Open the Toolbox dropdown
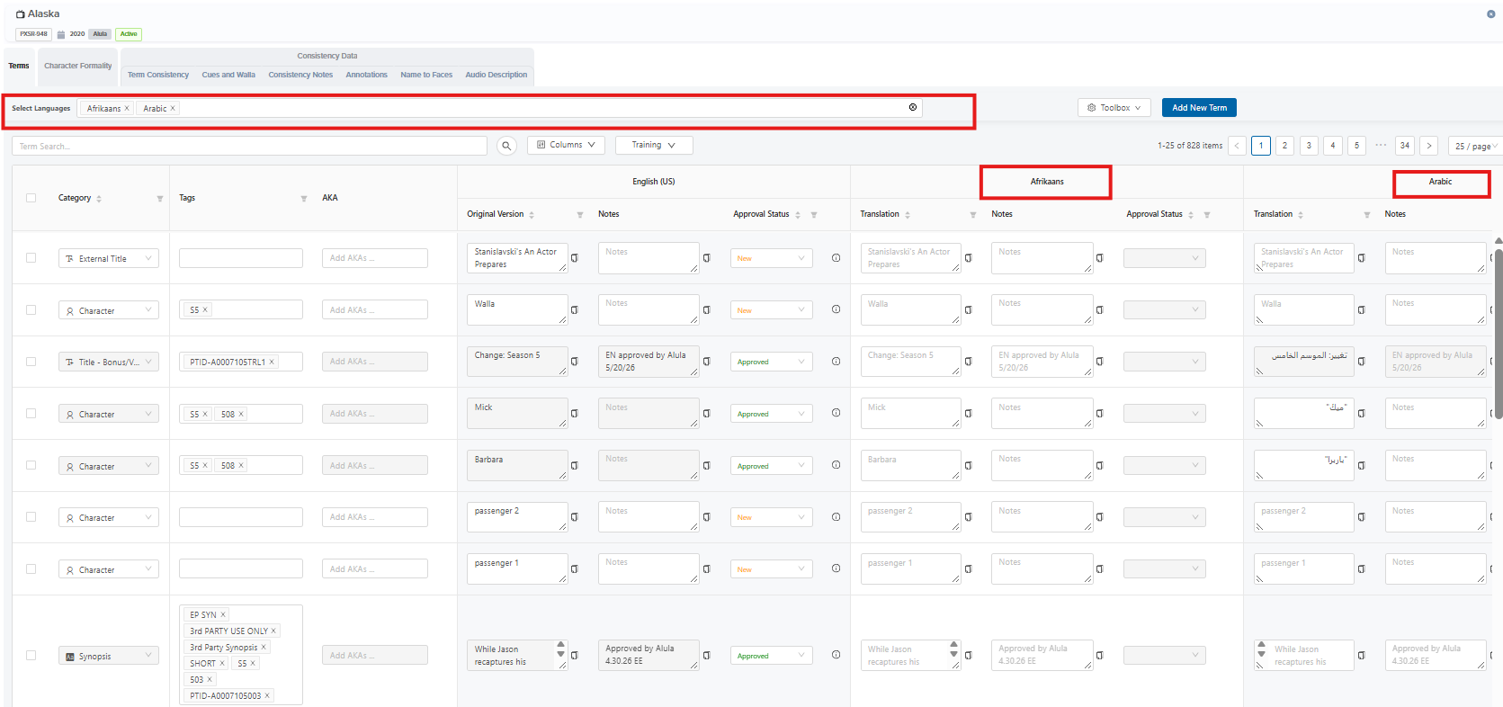Screen dimensions: 1503x707 coord(1114,108)
